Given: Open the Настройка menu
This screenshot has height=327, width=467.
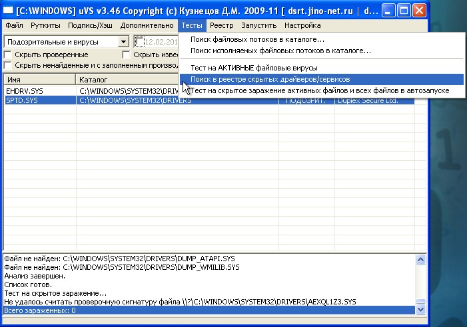Looking at the screenshot, I should click(x=302, y=25).
